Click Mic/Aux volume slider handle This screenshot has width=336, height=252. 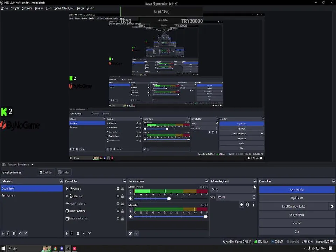pyautogui.click(x=205, y=217)
